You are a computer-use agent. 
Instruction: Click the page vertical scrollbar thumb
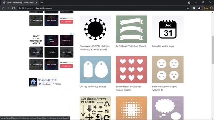point(213,50)
